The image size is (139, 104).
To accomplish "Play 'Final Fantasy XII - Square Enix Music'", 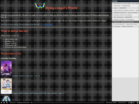I will click(x=125, y=24).
